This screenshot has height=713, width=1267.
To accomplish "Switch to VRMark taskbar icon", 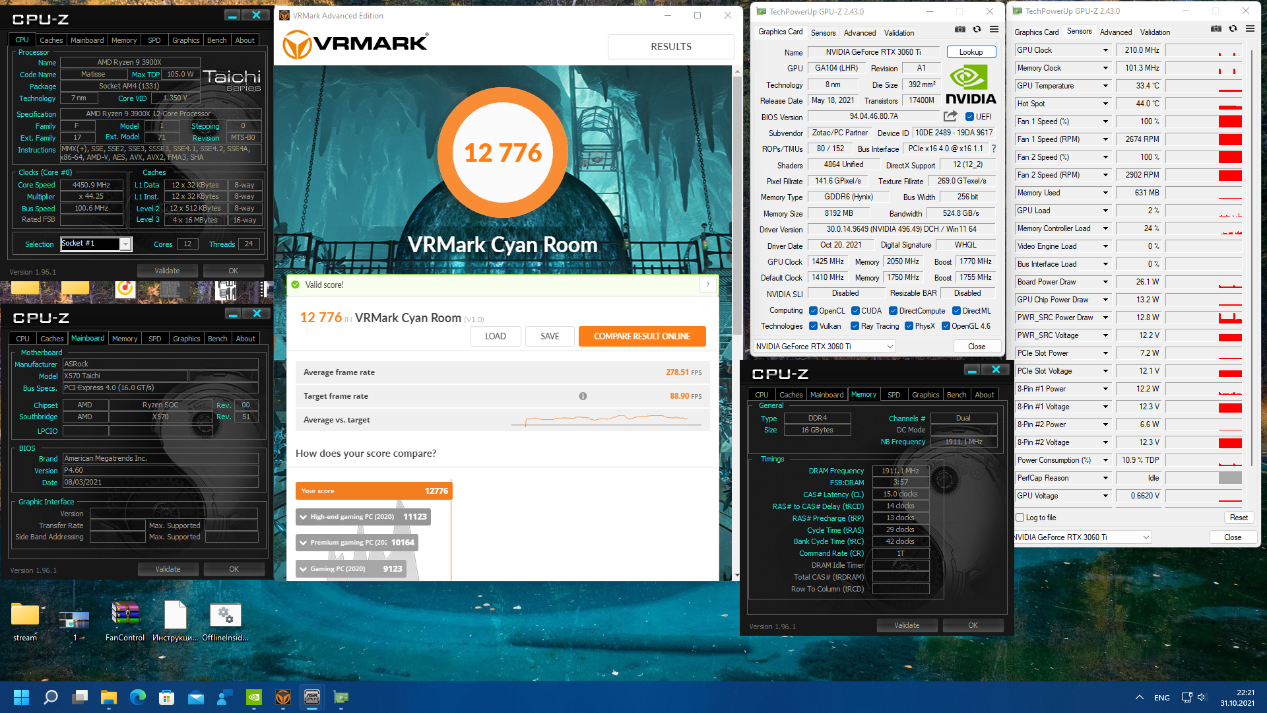I will click(x=283, y=697).
